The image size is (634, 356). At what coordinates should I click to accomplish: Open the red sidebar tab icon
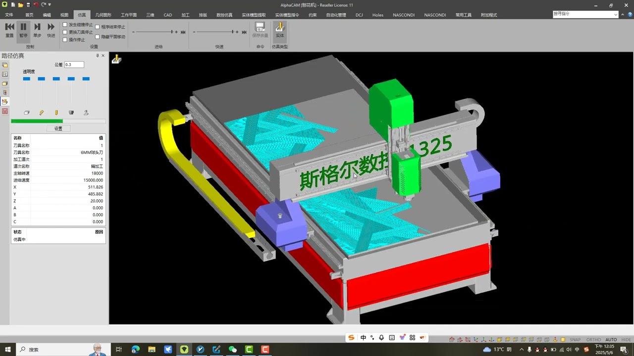pyautogui.click(x=5, y=111)
